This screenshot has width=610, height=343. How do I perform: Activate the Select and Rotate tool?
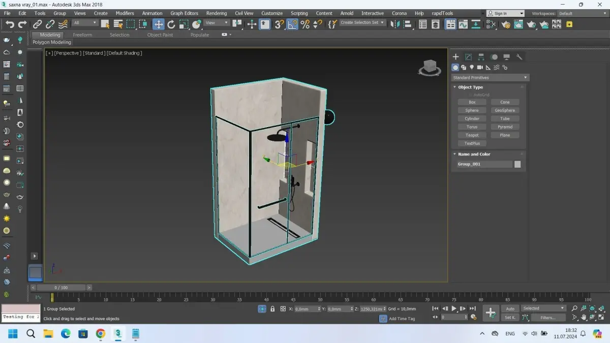coord(171,24)
